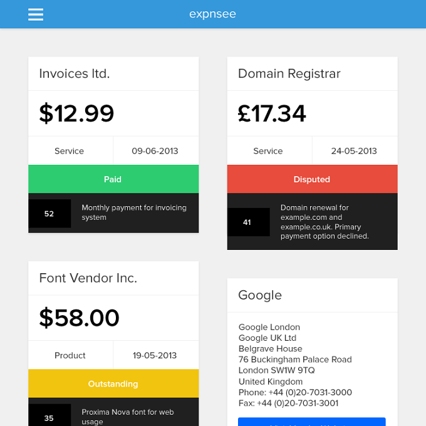Click the expnsee app title
The image size is (426, 426).
tap(212, 14)
